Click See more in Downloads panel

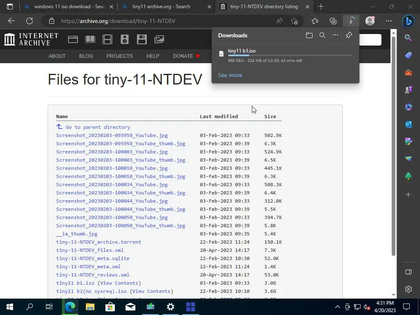230,75
